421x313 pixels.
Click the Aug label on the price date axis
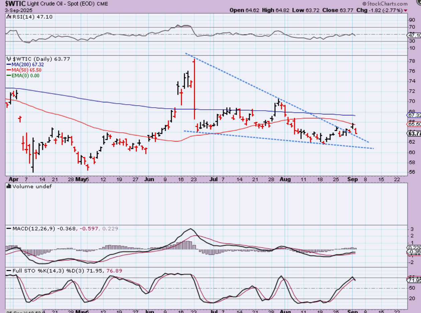pyautogui.click(x=285, y=179)
